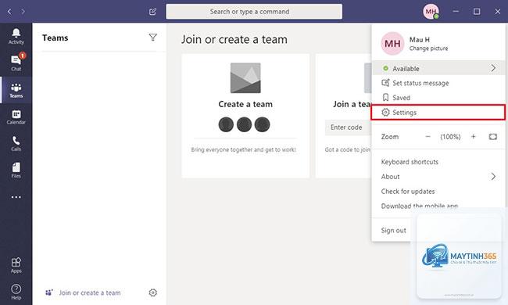Click the Enter code field
Screen dimensions: 508x305
coord(349,127)
